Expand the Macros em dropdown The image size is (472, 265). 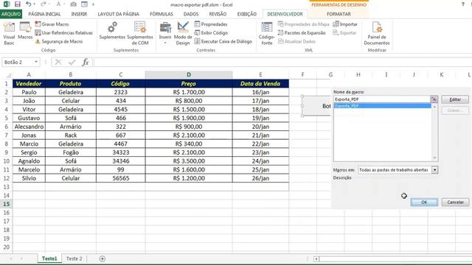434,170
